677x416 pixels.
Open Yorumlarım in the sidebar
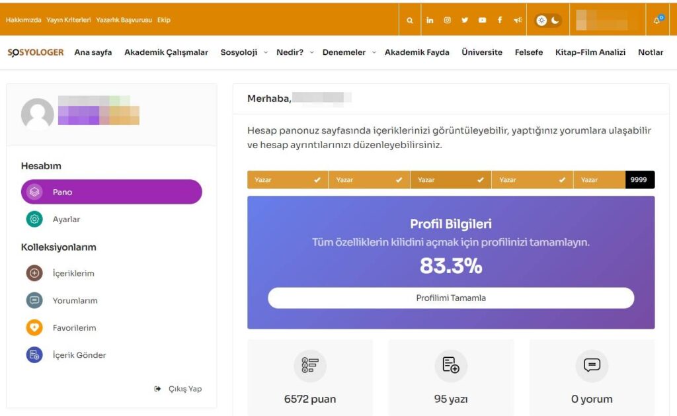click(75, 300)
